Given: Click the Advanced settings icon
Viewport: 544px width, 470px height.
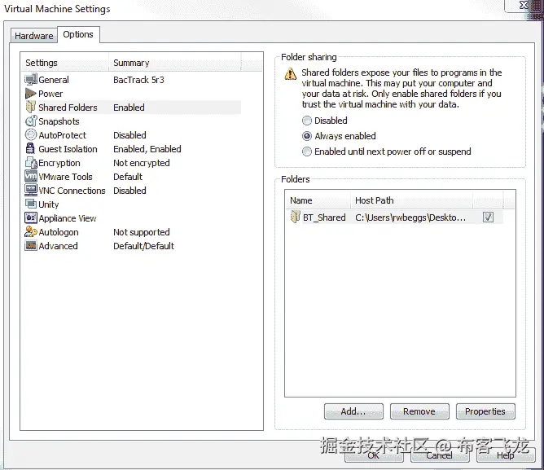Looking at the screenshot, I should 31,245.
